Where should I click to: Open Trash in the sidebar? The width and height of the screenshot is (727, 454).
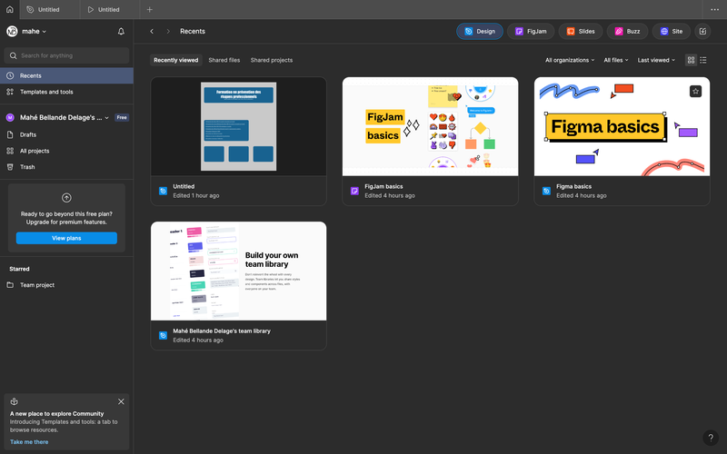tap(66, 167)
